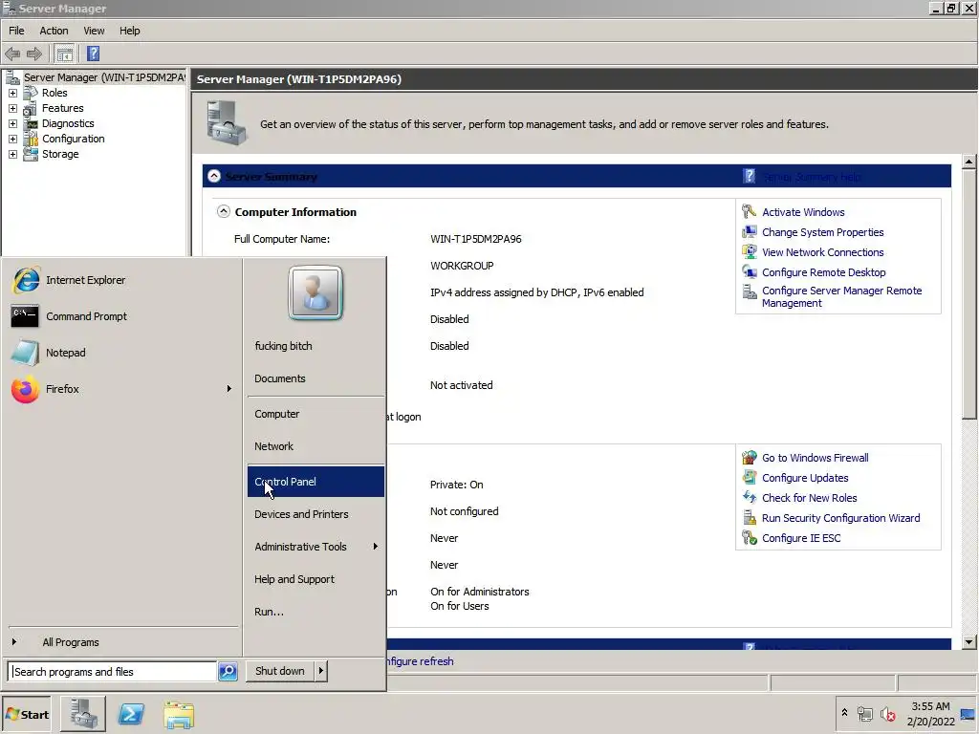This screenshot has height=734, width=979.
Task: Open Documents from the Start menu
Action: pyautogui.click(x=315, y=378)
